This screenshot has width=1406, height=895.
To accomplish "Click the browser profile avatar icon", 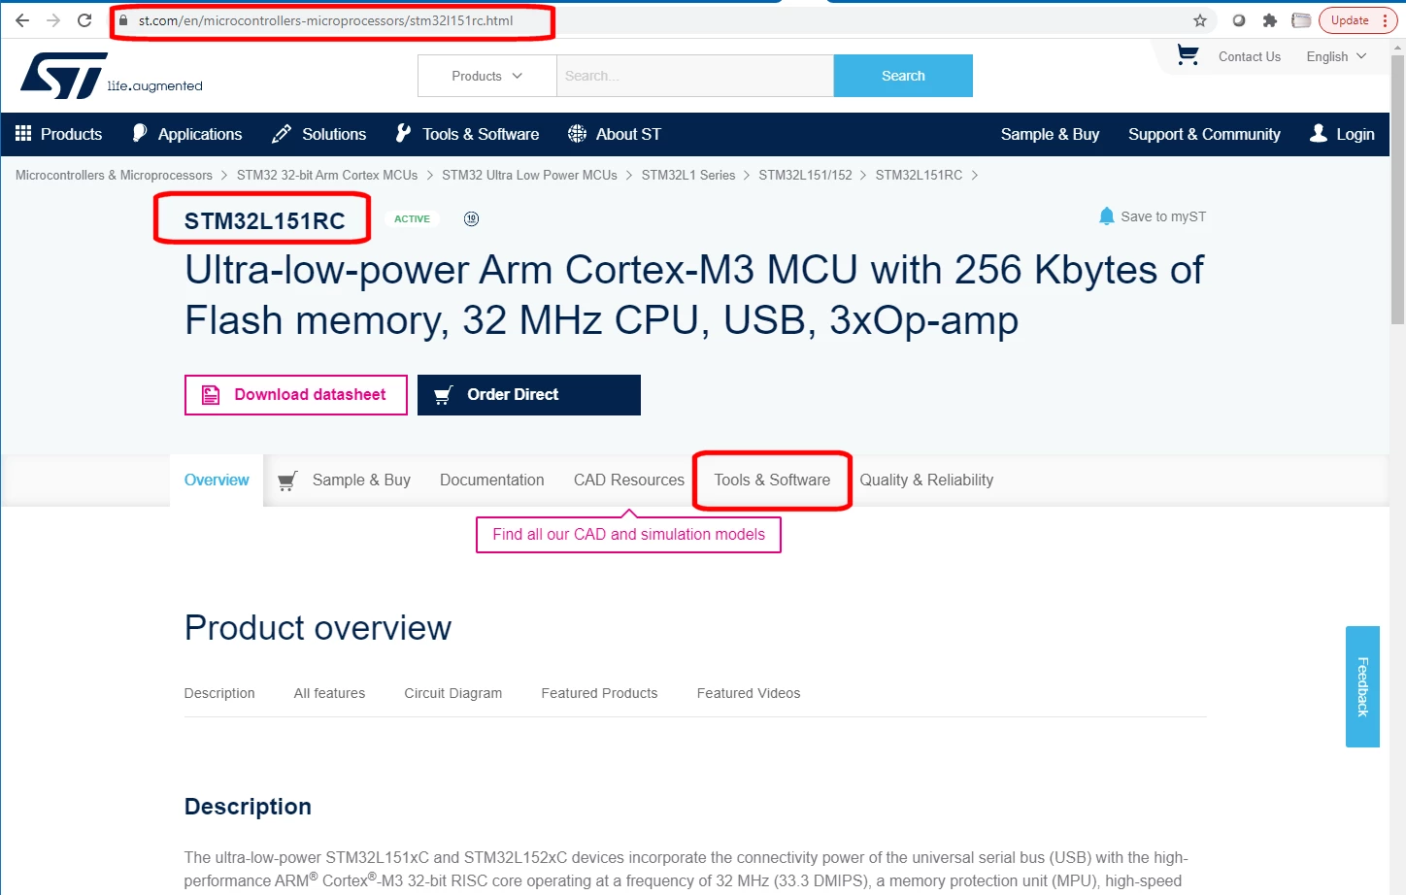I will click(1301, 20).
